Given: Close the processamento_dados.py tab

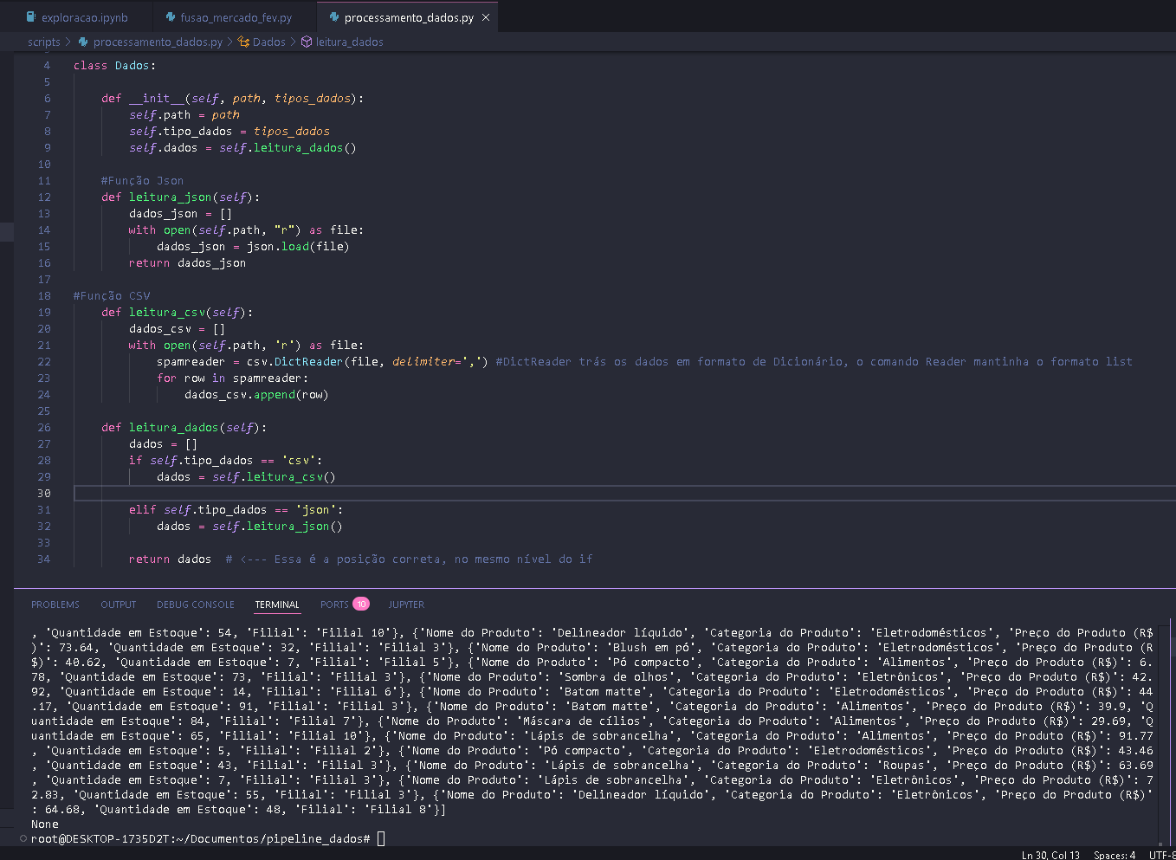Looking at the screenshot, I should [485, 17].
